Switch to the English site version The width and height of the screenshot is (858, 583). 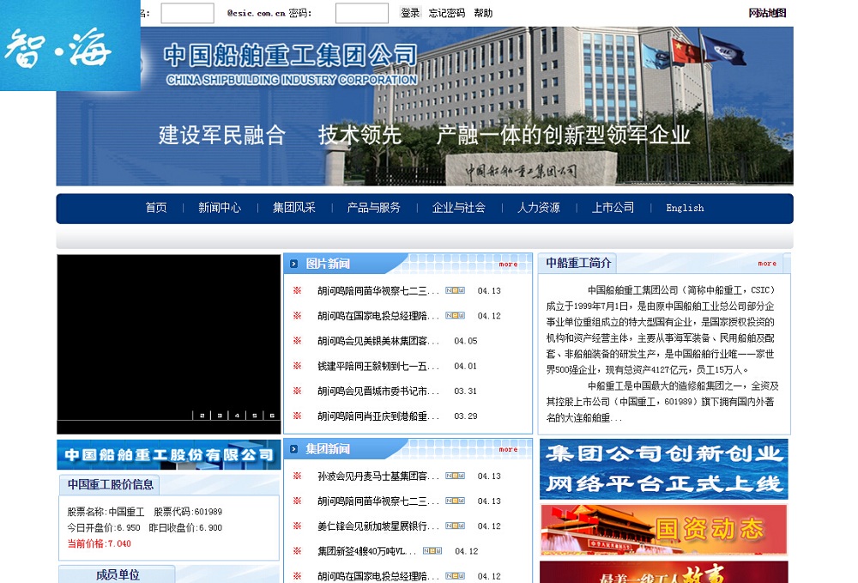click(685, 208)
